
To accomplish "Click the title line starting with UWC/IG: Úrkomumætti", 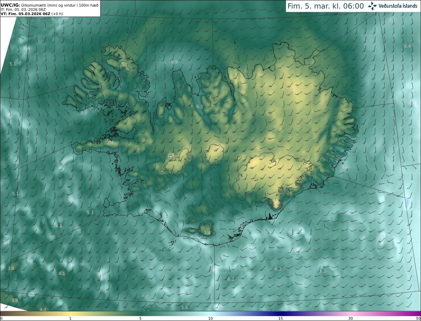I will [x=50, y=5].
